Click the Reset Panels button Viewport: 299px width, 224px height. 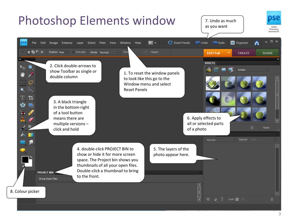pos(179,43)
